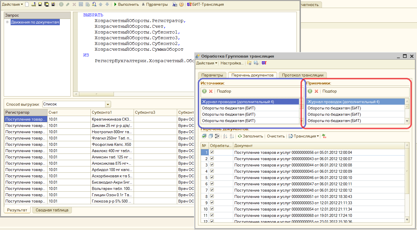
Task: Click the BIT logo icon in the Групповая трансляция toolbar
Action: click(264, 63)
